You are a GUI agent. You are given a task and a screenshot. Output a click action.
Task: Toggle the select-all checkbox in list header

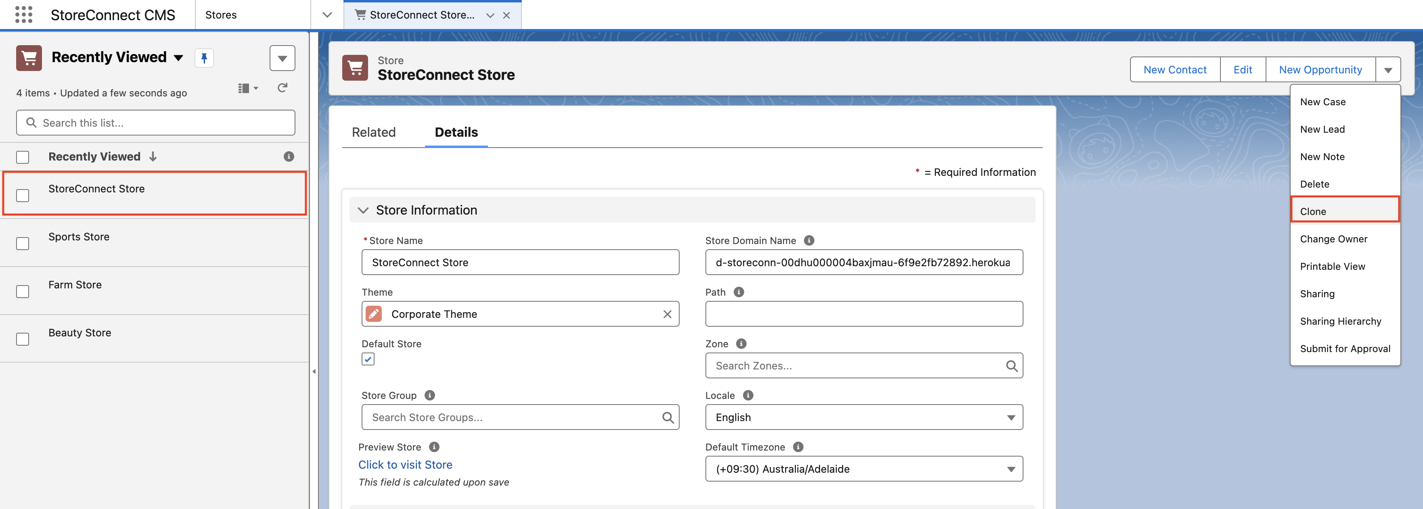[x=23, y=157]
